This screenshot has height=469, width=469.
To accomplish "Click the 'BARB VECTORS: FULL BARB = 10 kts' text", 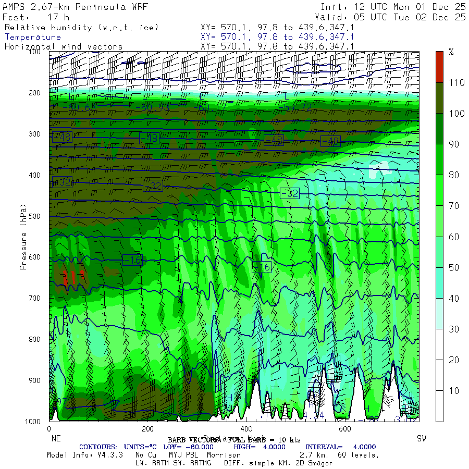I will 234,440.
